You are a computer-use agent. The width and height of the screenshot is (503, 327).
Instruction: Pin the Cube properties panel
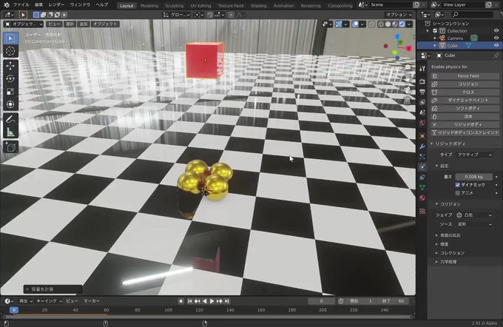point(496,55)
